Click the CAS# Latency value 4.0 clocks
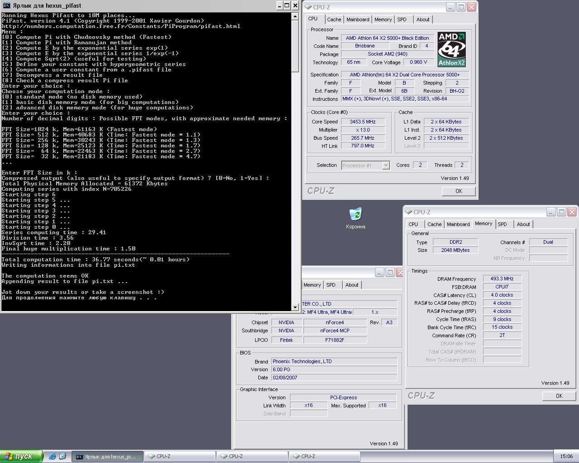The width and height of the screenshot is (579, 463). tap(502, 295)
